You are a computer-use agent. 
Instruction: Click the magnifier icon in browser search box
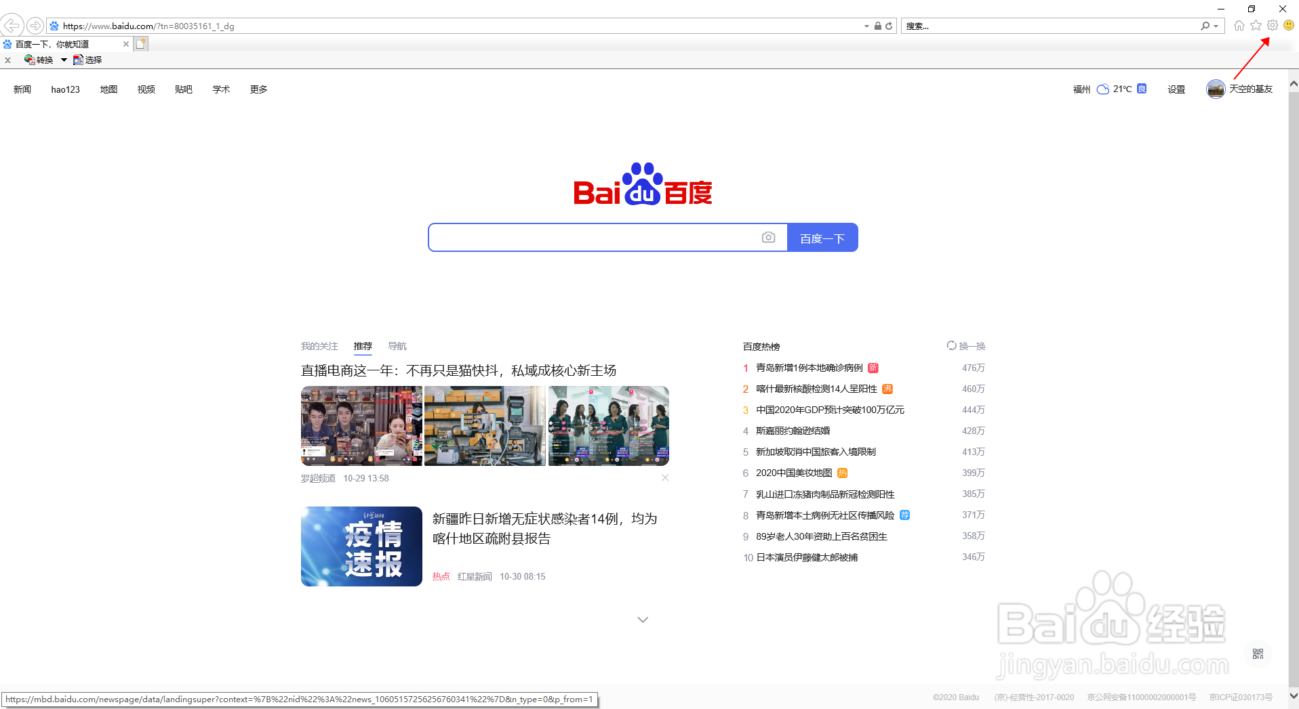(x=1205, y=26)
